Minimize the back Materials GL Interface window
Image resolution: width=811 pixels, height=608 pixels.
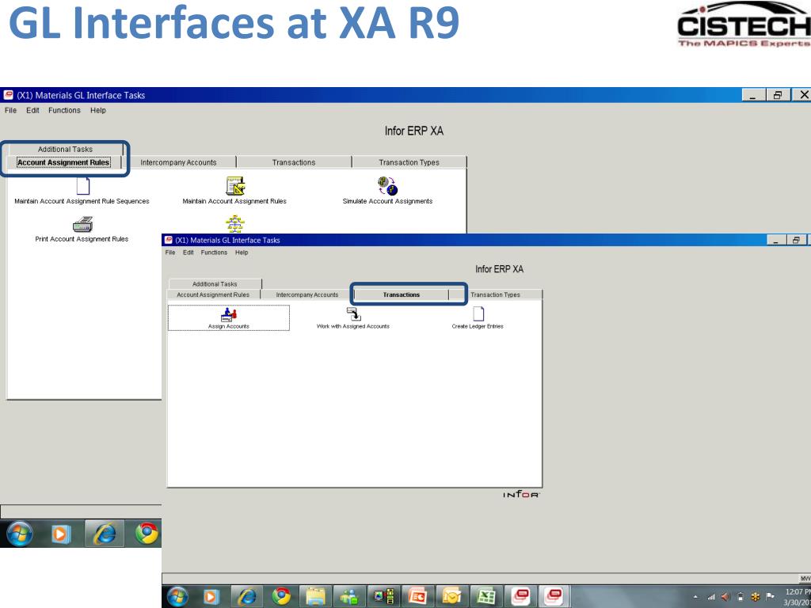click(x=753, y=95)
